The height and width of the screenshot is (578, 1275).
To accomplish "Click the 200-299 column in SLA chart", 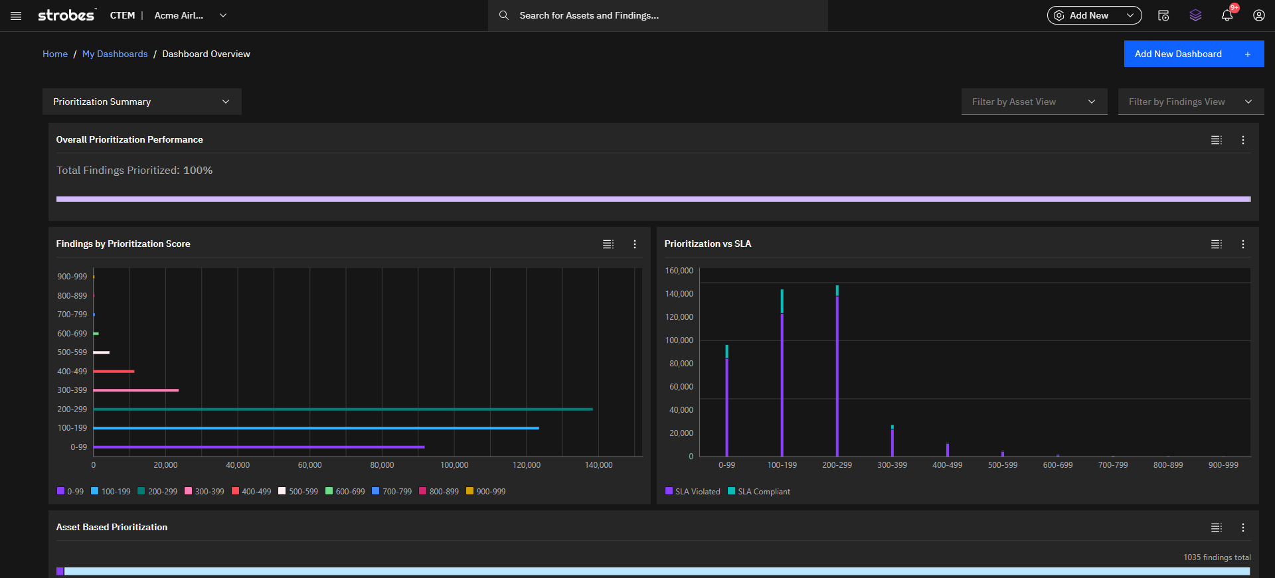I will click(x=837, y=371).
